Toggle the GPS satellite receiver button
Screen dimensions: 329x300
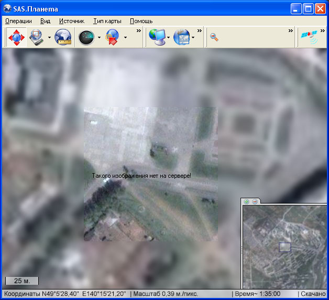pyautogui.click(x=308, y=37)
